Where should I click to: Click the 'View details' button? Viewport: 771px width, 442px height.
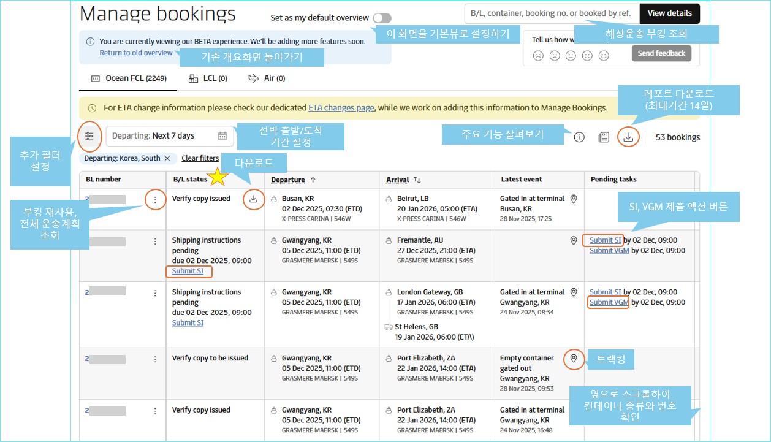(669, 13)
